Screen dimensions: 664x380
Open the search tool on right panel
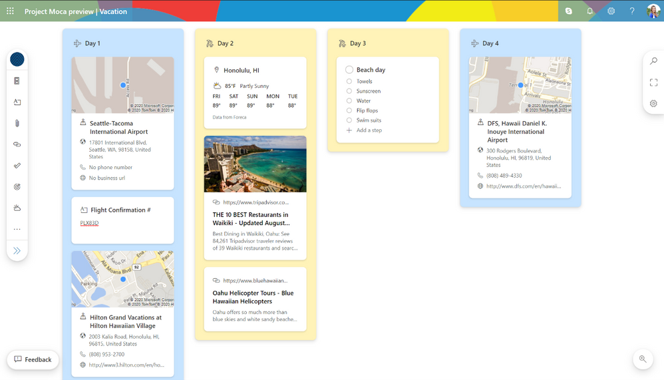(x=653, y=61)
